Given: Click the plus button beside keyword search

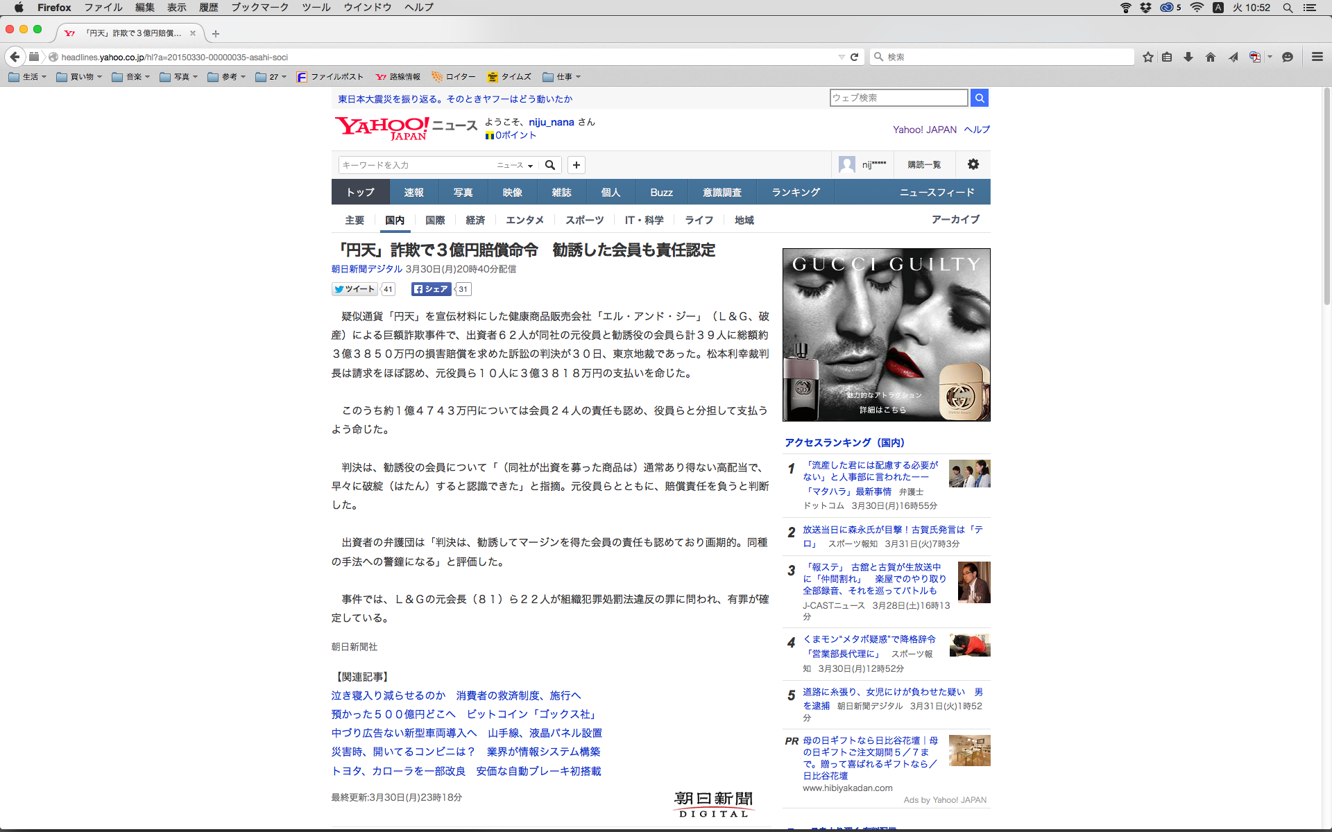Looking at the screenshot, I should (576, 165).
